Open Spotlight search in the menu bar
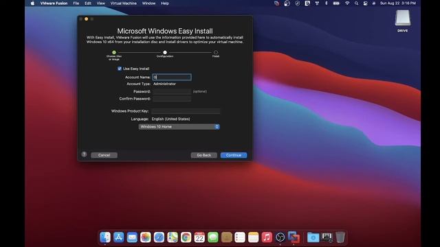The height and width of the screenshot is (247, 440). tap(356, 3)
